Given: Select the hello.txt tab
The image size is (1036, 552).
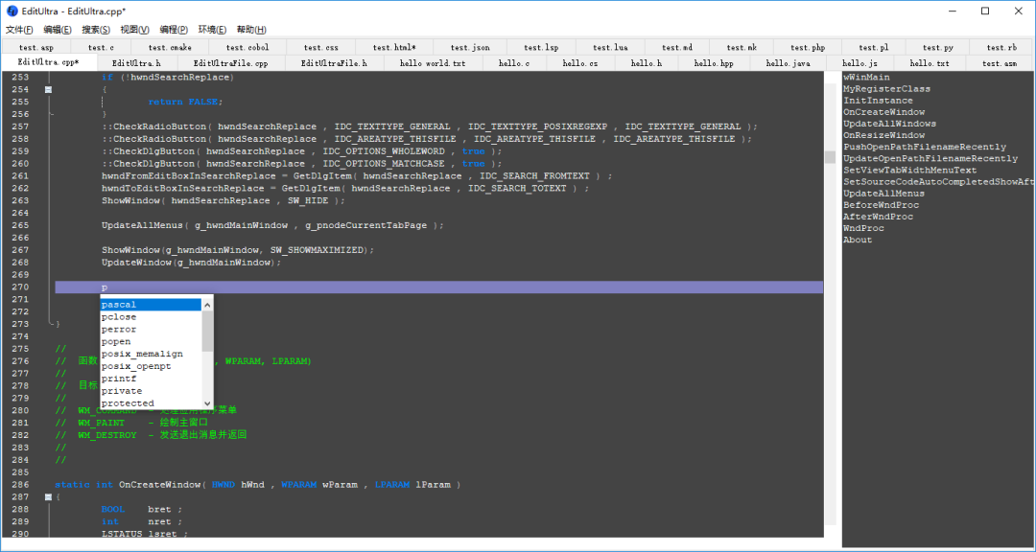Looking at the screenshot, I should tap(930, 63).
